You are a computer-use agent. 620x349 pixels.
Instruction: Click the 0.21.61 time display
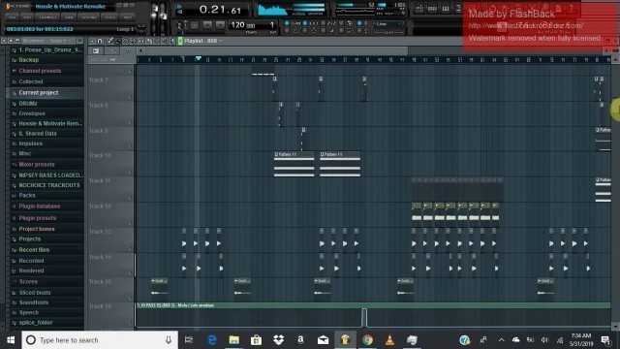click(220, 10)
